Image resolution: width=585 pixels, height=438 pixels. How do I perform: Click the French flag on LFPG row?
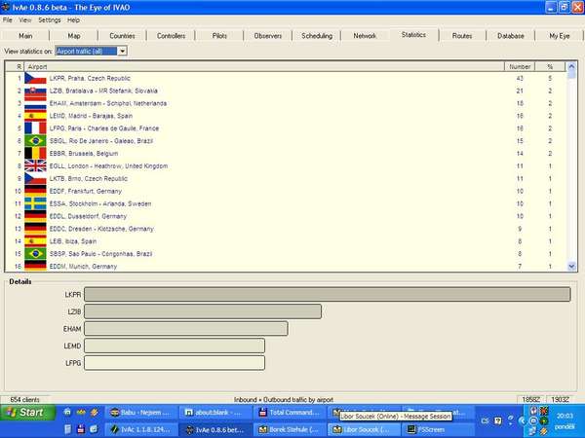pyautogui.click(x=35, y=128)
